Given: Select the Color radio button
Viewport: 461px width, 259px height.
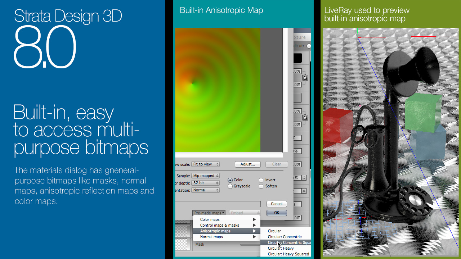Looking at the screenshot, I should pos(230,180).
